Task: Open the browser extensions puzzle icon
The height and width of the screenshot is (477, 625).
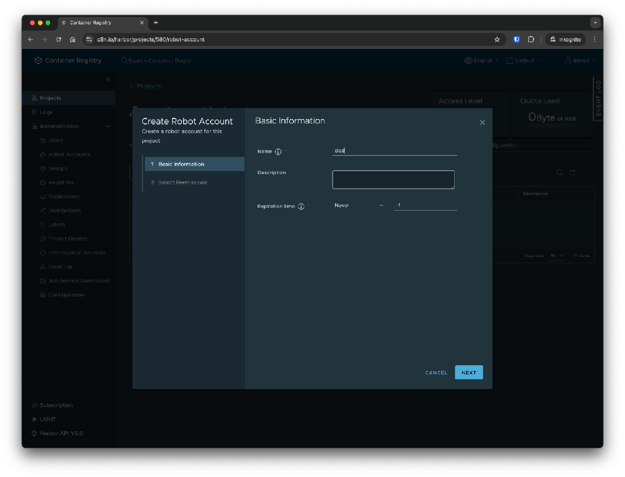Action: tap(531, 40)
